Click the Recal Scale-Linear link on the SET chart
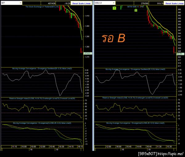Image resolution: width=185 pixels, height=157 pixels. pos(81,3)
